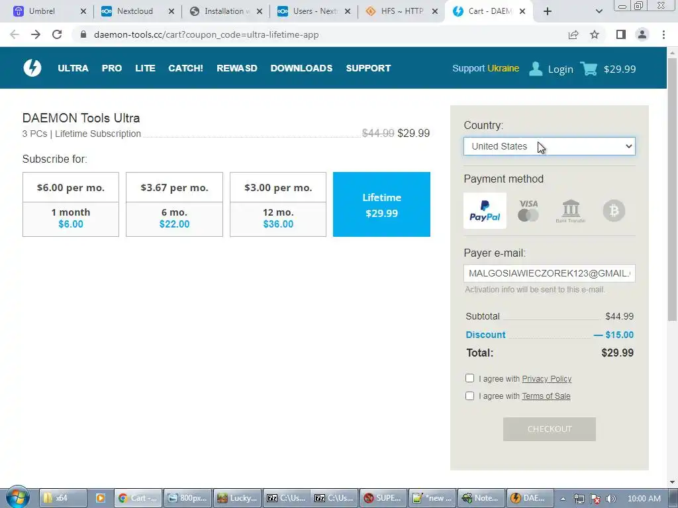Image resolution: width=678 pixels, height=508 pixels.
Task: Open Windows Start orb
Action: pyautogui.click(x=17, y=497)
